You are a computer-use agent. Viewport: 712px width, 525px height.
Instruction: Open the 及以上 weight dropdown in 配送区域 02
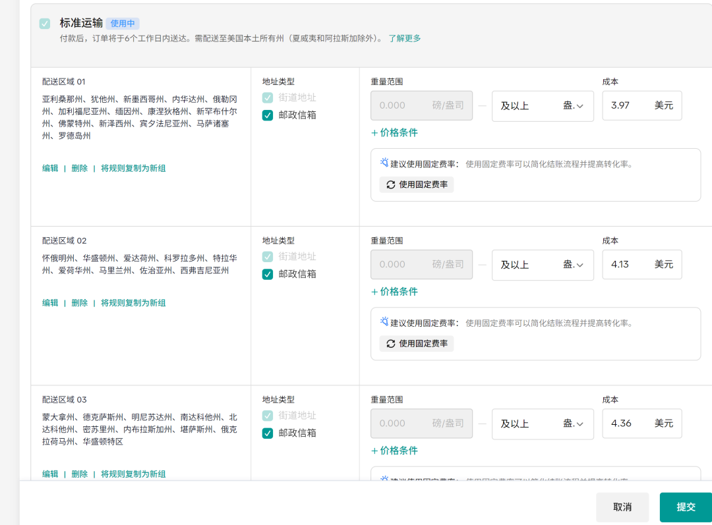tap(543, 265)
